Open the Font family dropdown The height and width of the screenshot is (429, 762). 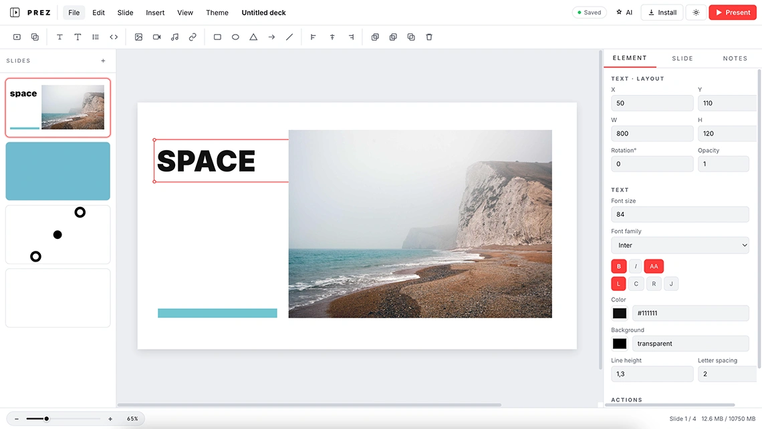[x=680, y=246]
